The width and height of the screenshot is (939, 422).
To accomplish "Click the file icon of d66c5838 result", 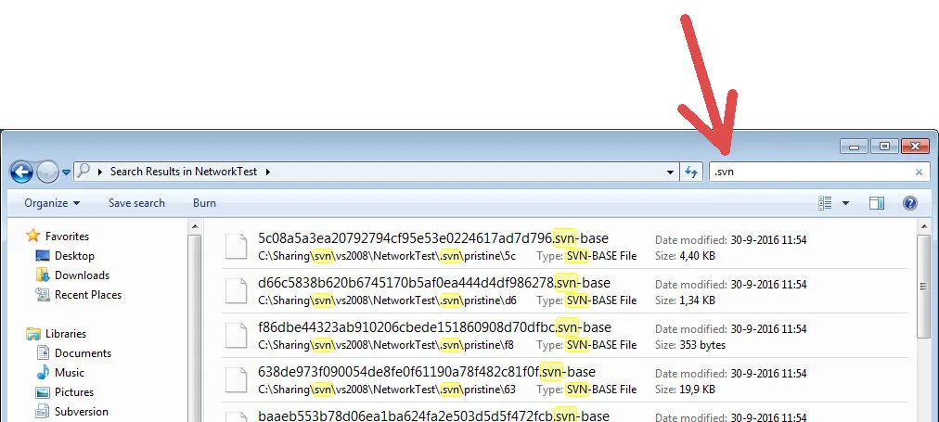I will click(x=236, y=291).
